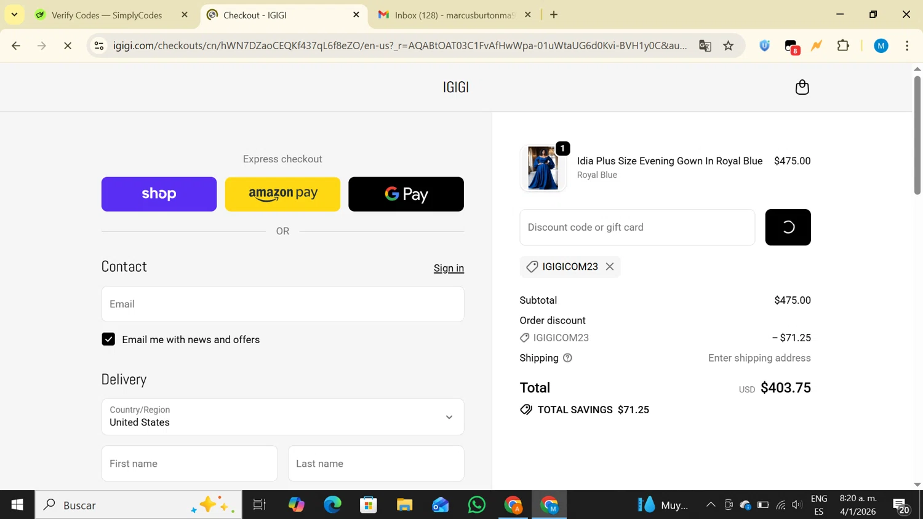The height and width of the screenshot is (519, 923).
Task: Pay with Amazon Pay button
Action: click(x=282, y=194)
